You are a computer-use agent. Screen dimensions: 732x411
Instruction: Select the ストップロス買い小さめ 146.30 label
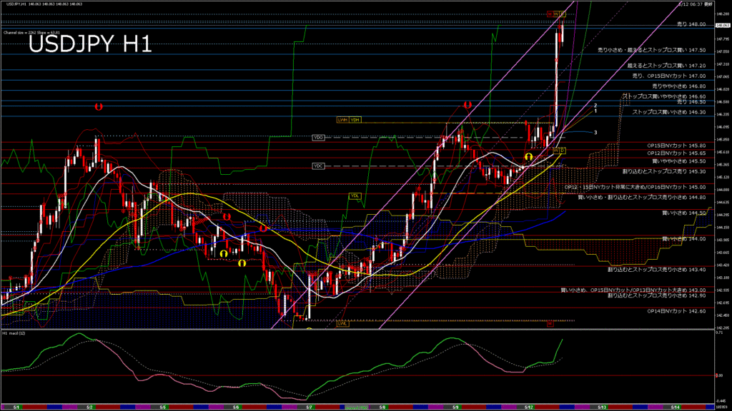pos(669,112)
